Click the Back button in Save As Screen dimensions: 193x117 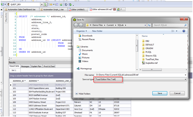click(x=76, y=25)
